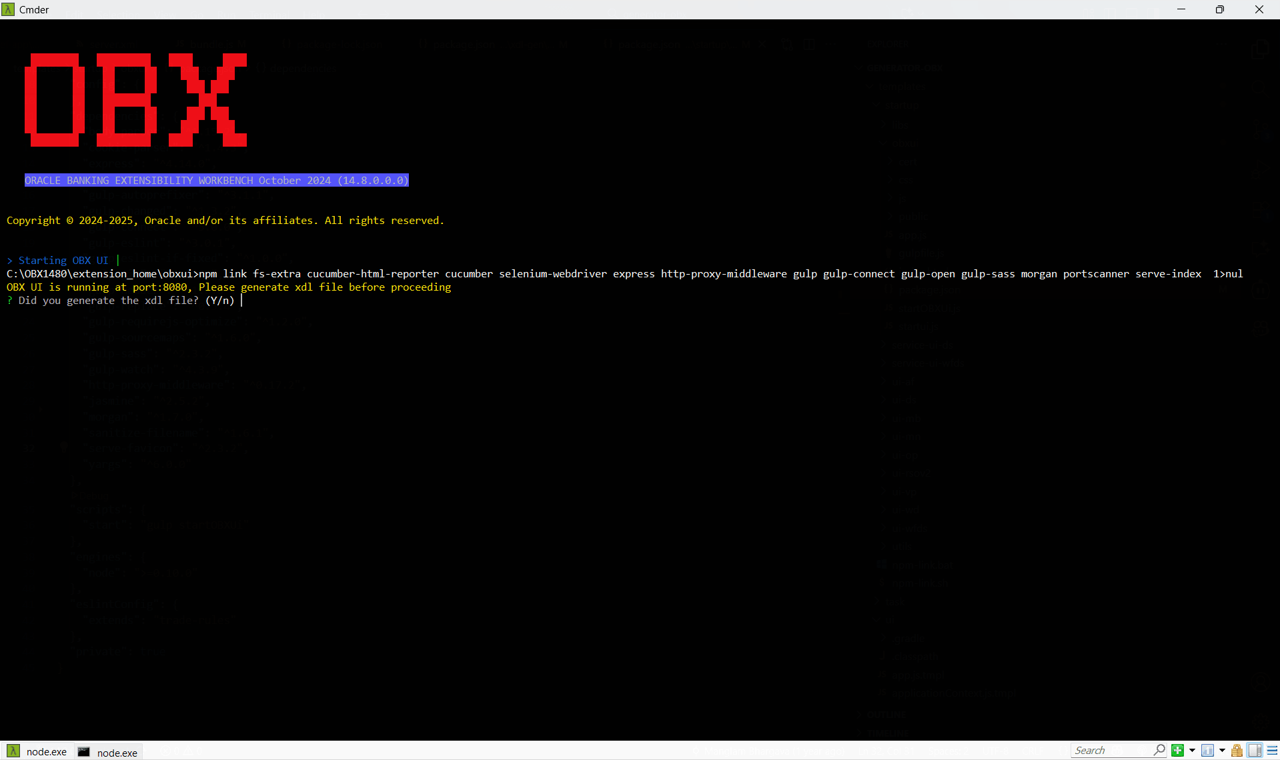The width and height of the screenshot is (1280, 760).
Task: Click the npm link command line
Action: (625, 274)
